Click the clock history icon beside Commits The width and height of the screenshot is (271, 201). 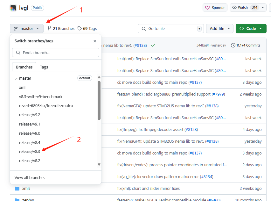coord(233,45)
